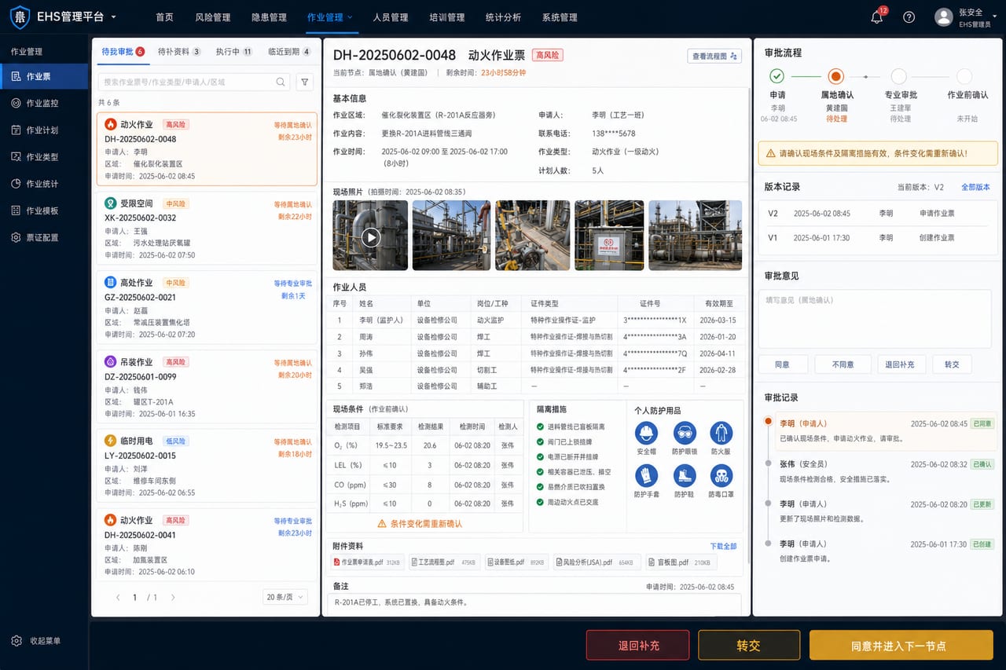Click 全部版本 link
This screenshot has width=1006, height=670.
pos(975,187)
